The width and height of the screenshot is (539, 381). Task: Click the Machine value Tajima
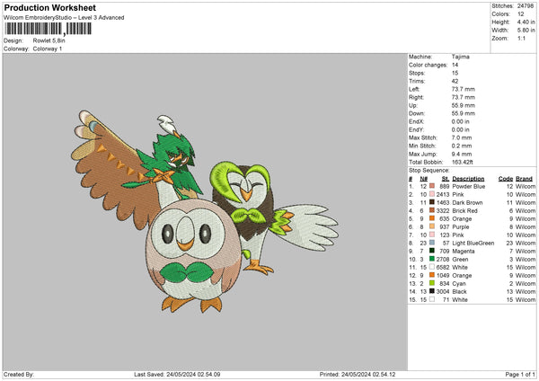[x=460, y=57]
